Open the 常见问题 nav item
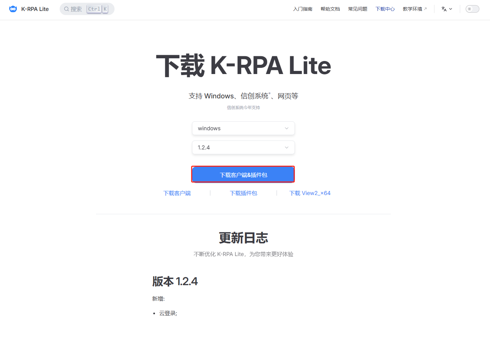 [x=358, y=9]
